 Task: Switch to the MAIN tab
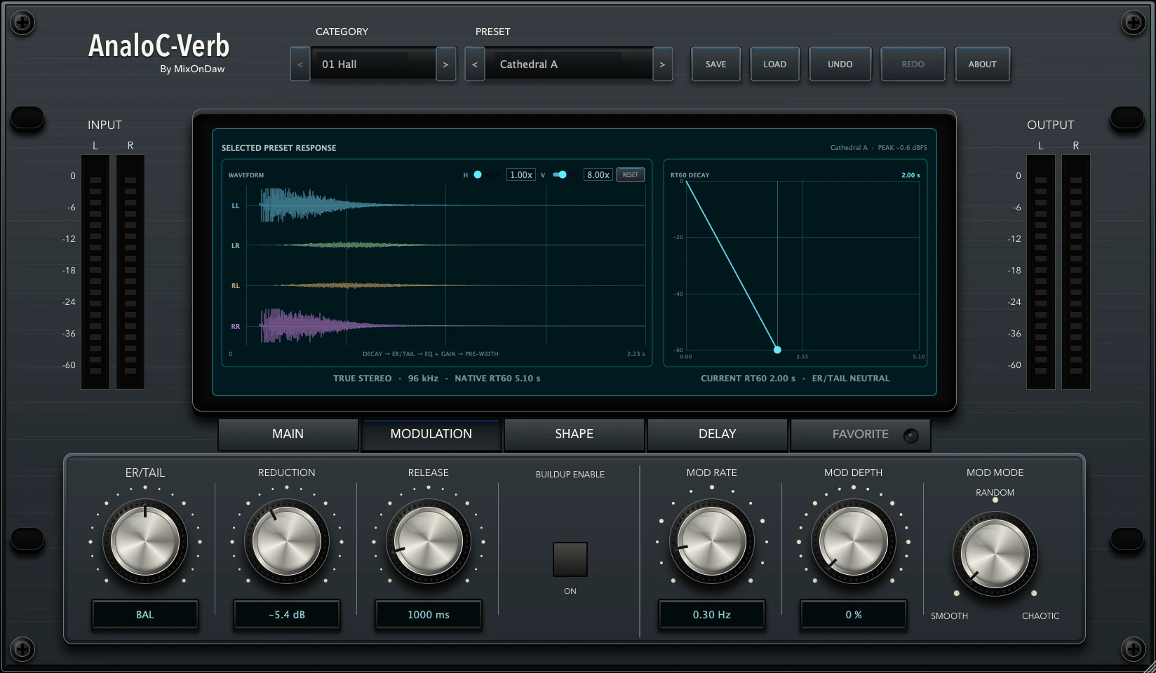coord(288,434)
